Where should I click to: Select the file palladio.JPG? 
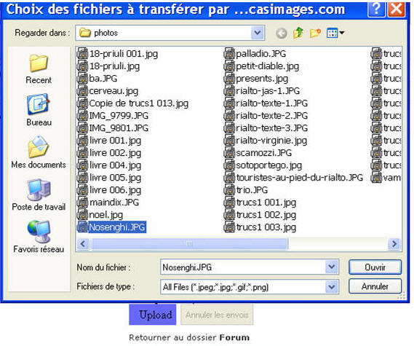tap(255, 54)
